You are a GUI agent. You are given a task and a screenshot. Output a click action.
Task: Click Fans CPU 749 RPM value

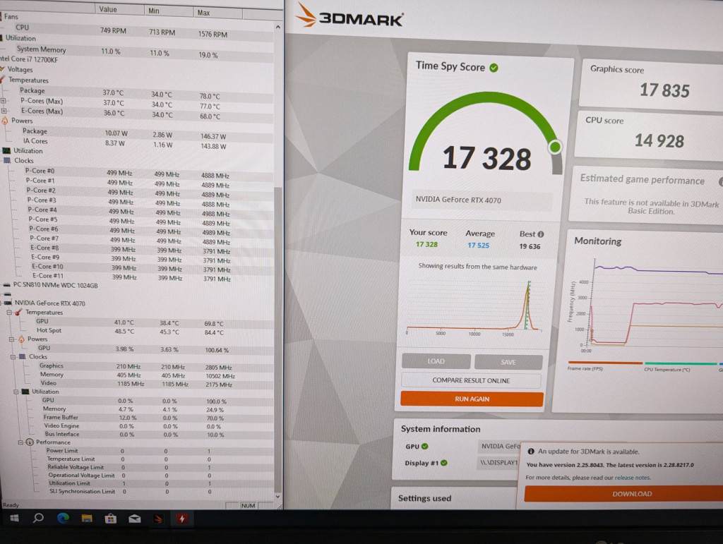(x=113, y=31)
